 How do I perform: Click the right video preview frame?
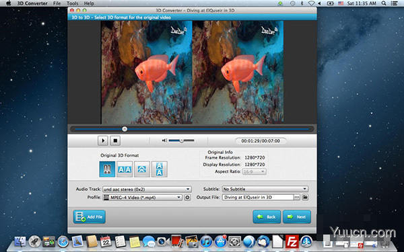pos(238,73)
